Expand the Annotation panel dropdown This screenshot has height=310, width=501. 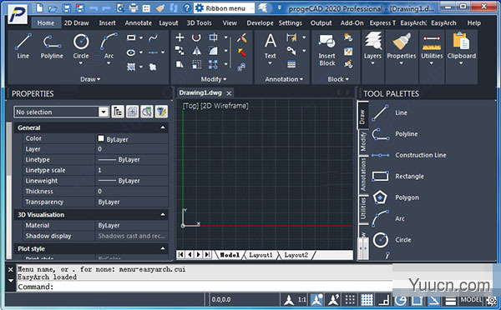pos(284,79)
